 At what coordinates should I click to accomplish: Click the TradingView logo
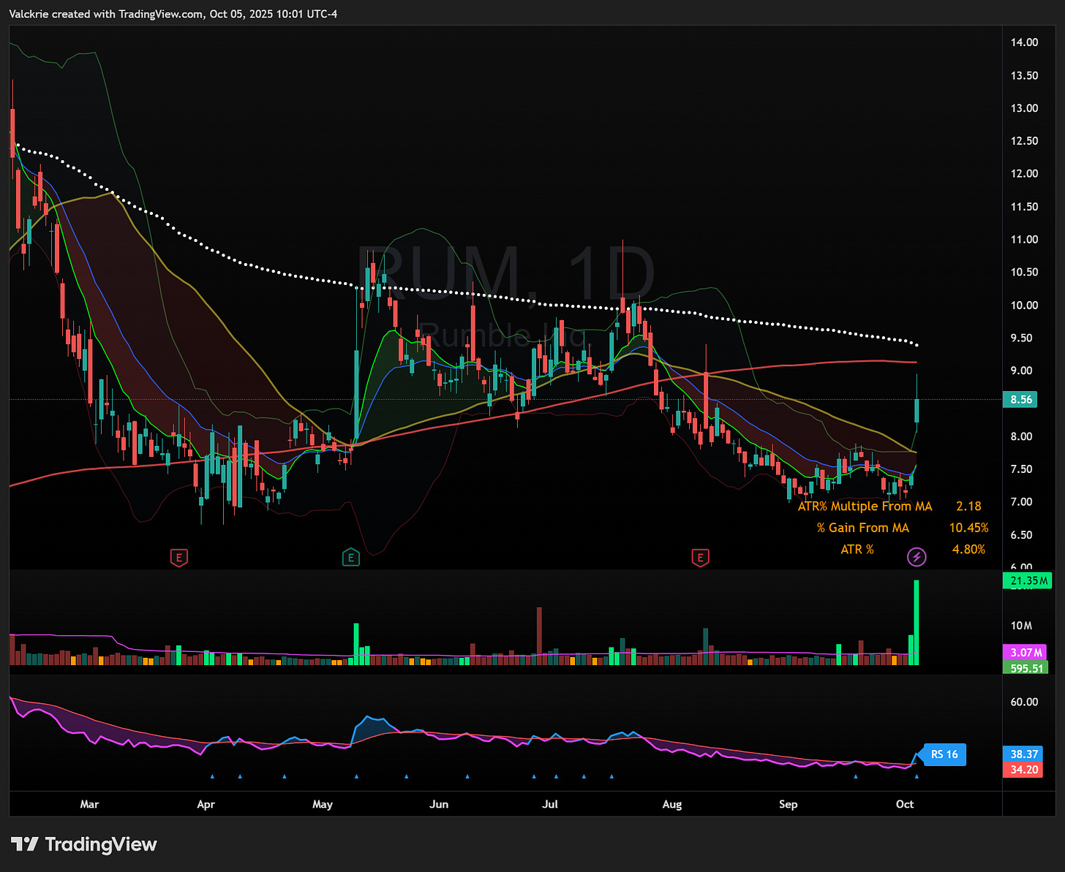pos(84,844)
